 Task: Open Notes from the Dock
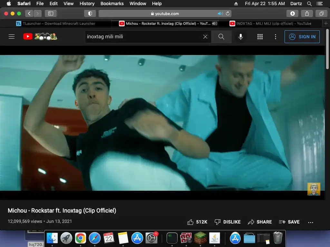pyautogui.click(x=123, y=238)
